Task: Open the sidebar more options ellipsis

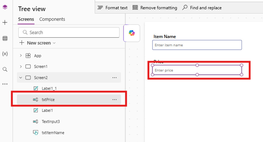Action: [x=5, y=84]
